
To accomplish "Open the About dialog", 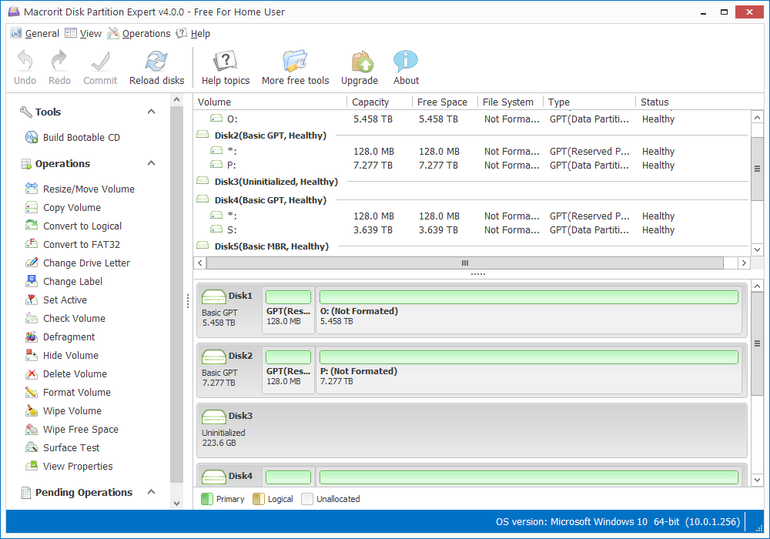I will [x=406, y=68].
